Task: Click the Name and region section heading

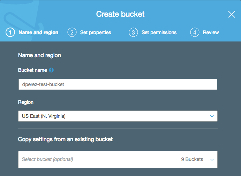Action: pos(39,55)
